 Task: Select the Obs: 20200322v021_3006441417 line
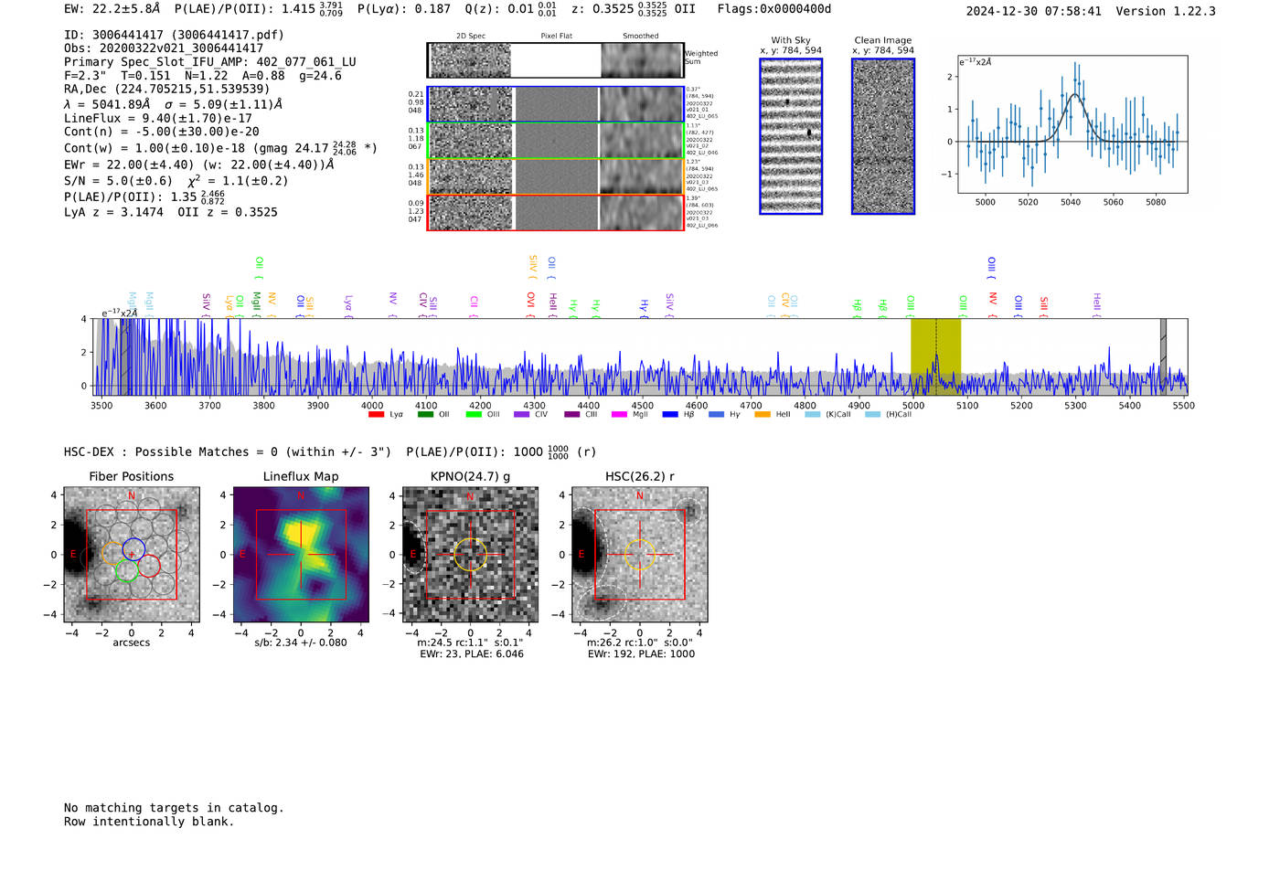coord(164,48)
